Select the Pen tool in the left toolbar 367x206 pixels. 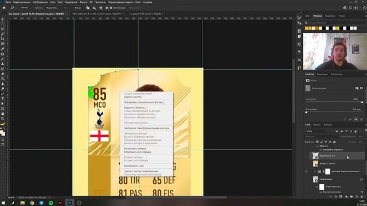click(x=2, y=94)
